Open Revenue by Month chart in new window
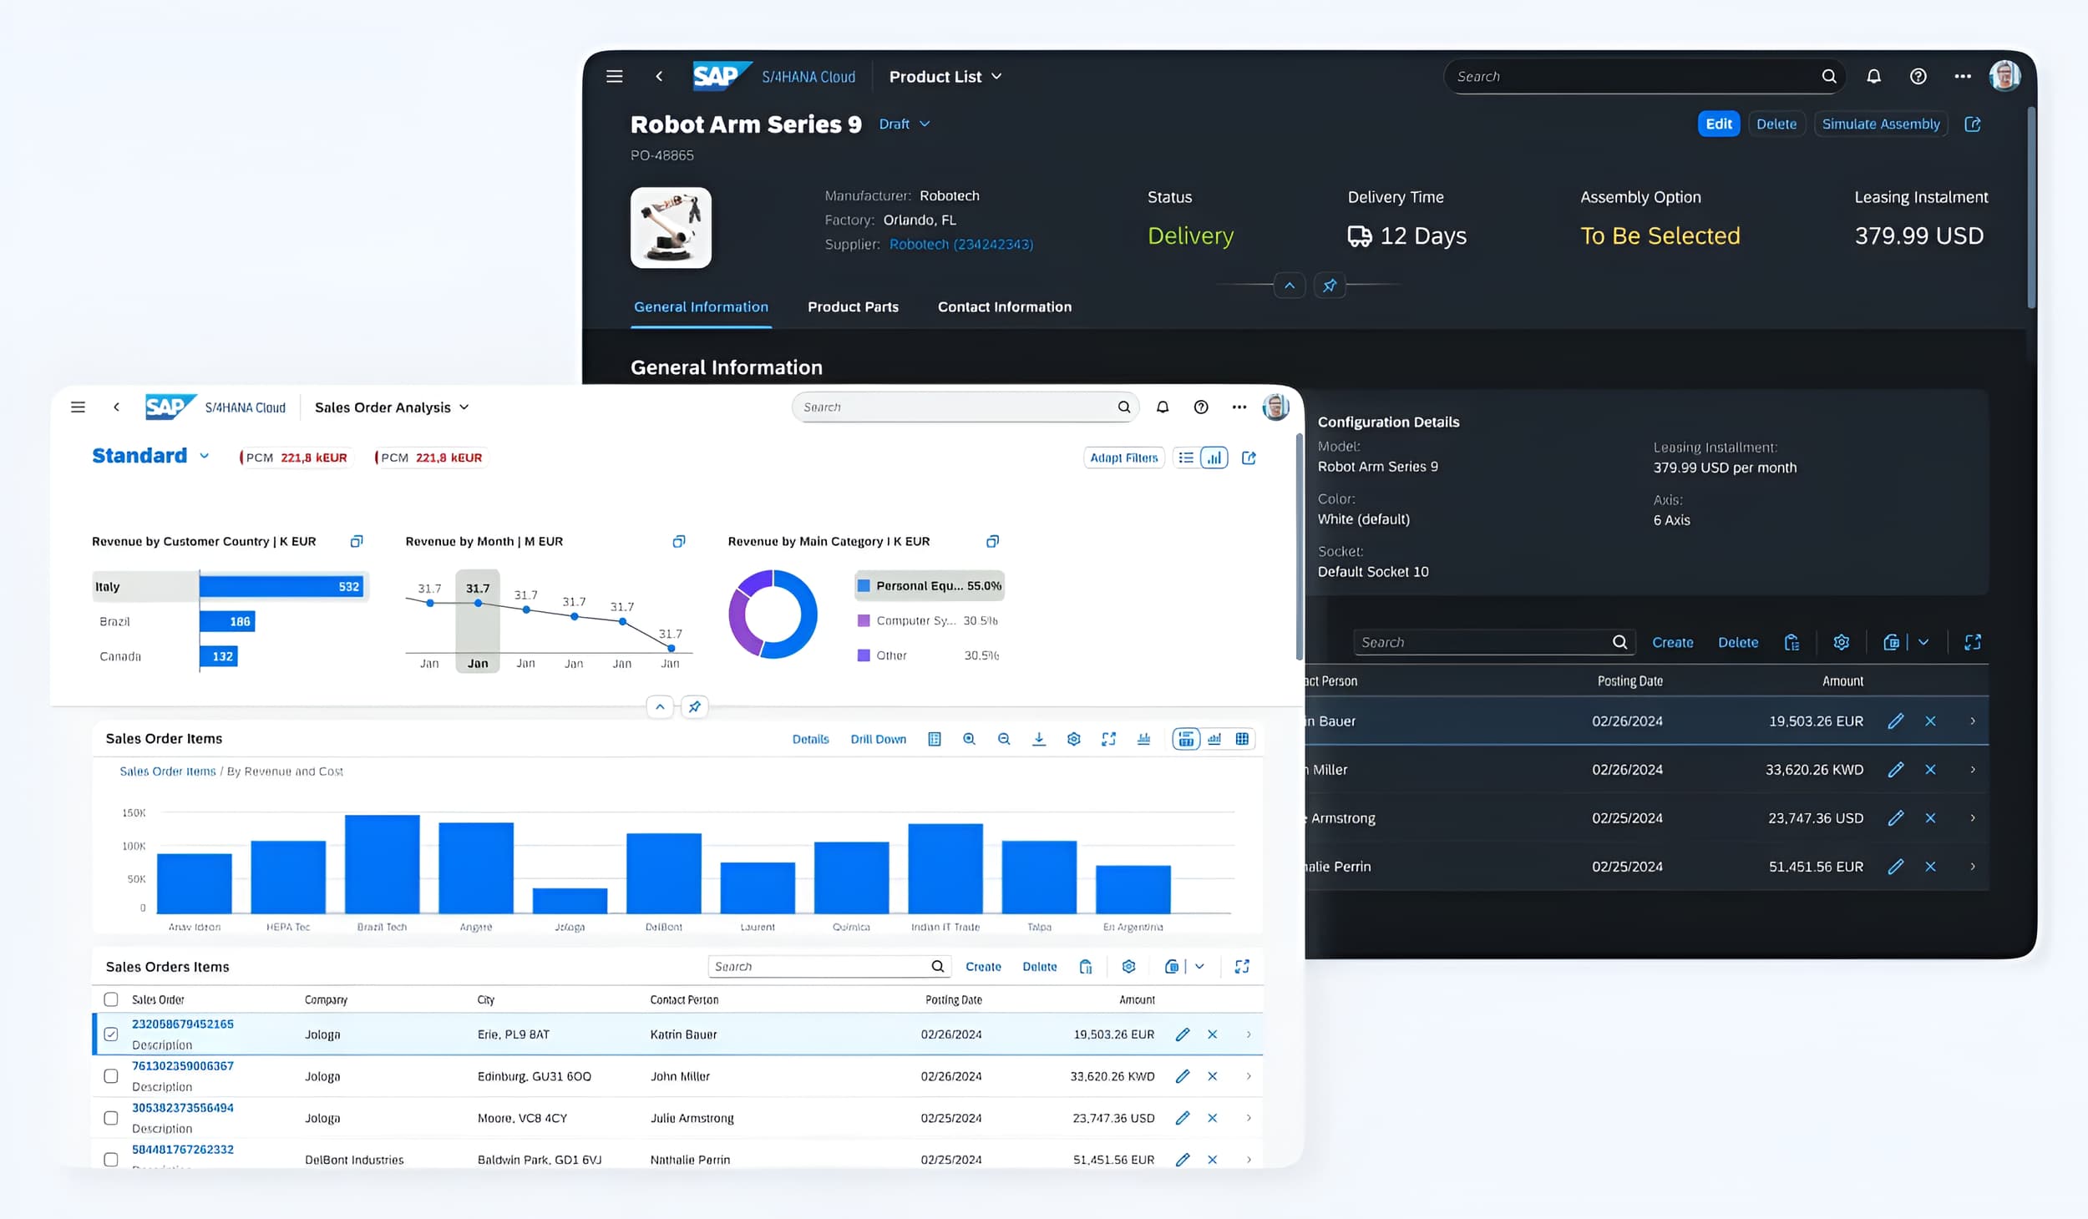Screen dimensions: 2088x1219 pyautogui.click(x=678, y=541)
